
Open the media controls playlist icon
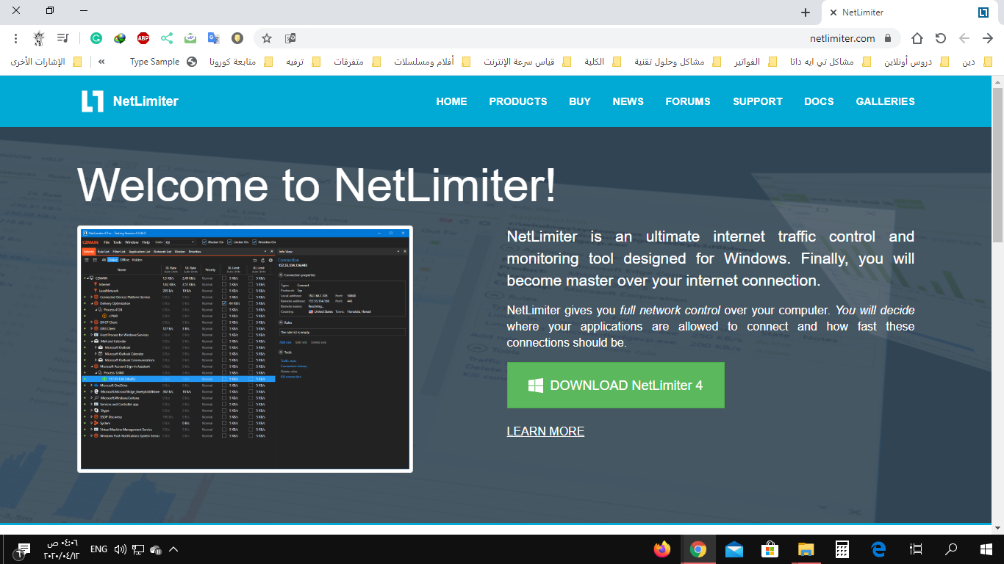[63, 38]
